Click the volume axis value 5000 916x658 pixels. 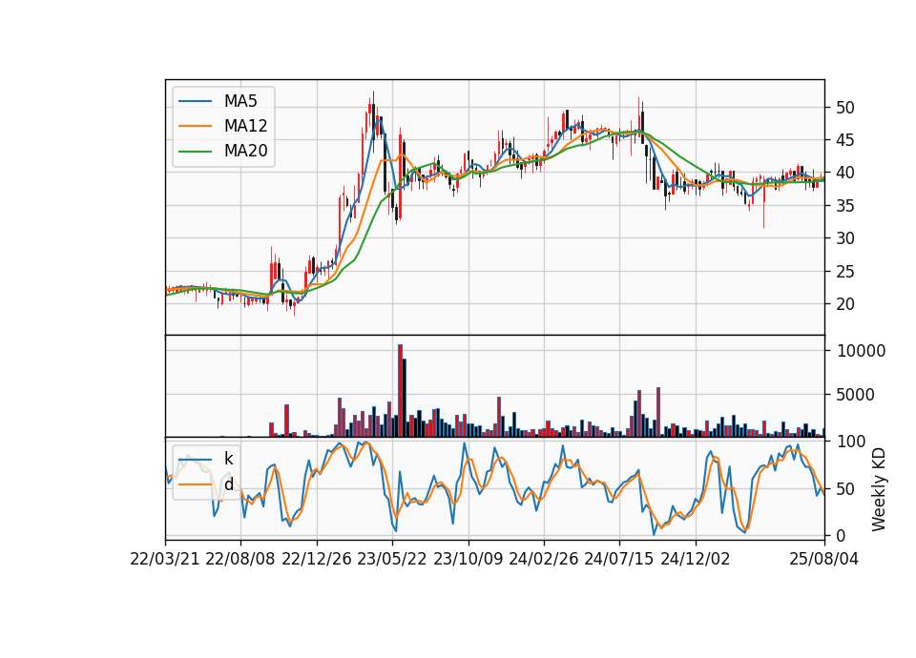pyautogui.click(x=855, y=395)
